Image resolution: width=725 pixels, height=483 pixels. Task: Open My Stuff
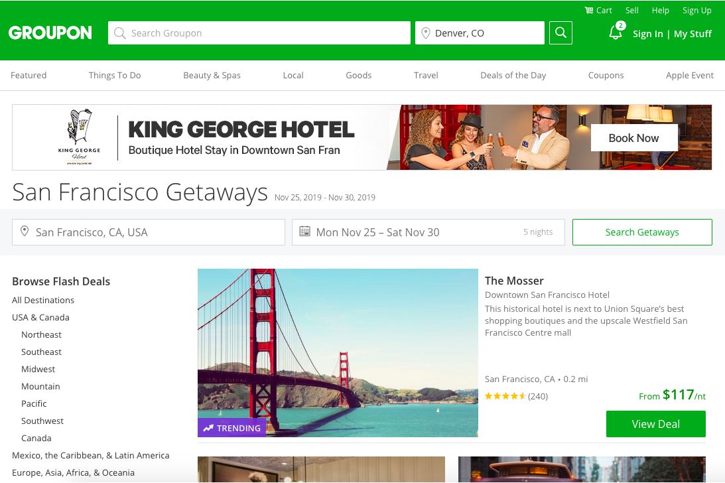[x=692, y=34]
